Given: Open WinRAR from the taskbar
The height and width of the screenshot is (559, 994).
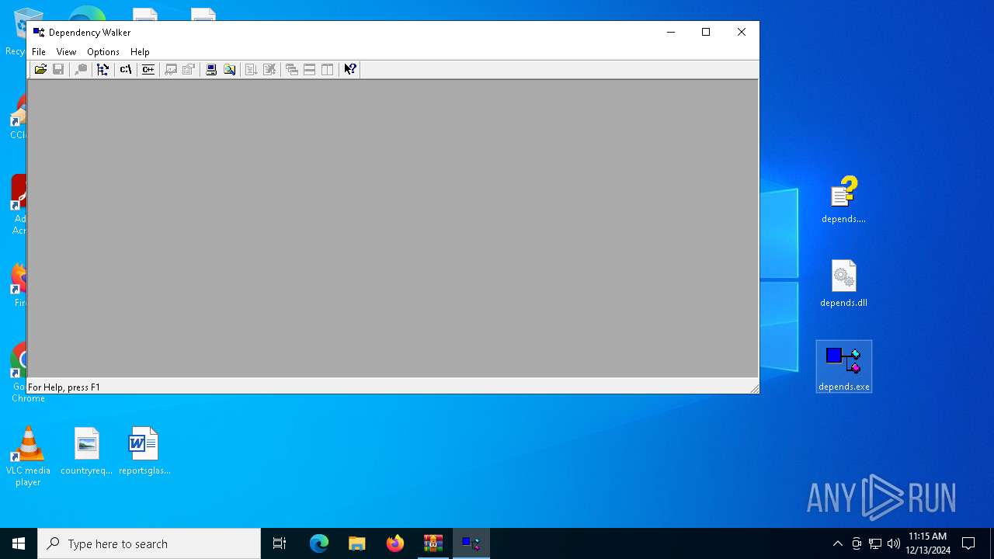Looking at the screenshot, I should [x=433, y=543].
